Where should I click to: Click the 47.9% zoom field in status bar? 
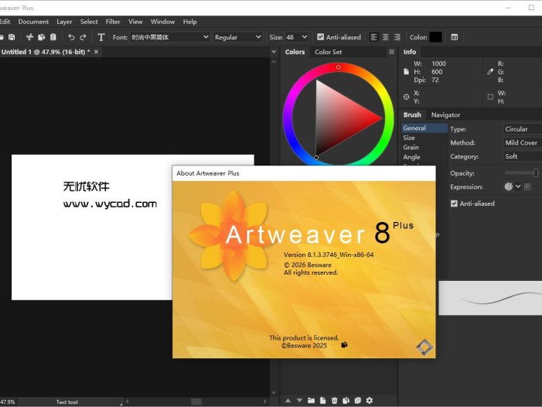(x=8, y=402)
